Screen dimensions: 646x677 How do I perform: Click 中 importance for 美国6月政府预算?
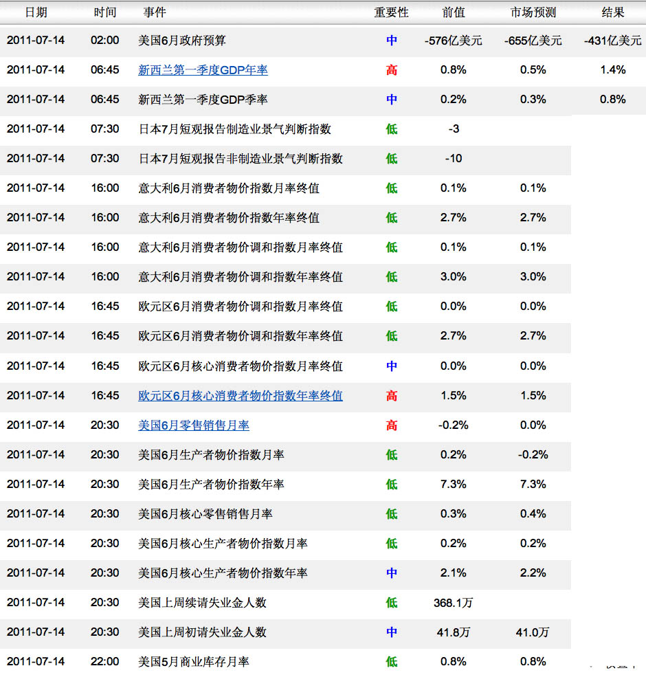[x=392, y=41]
